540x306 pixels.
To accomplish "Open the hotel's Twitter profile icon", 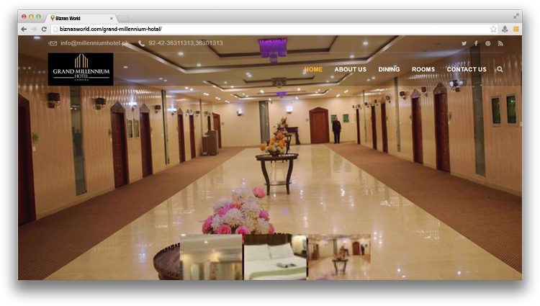I will click(464, 43).
